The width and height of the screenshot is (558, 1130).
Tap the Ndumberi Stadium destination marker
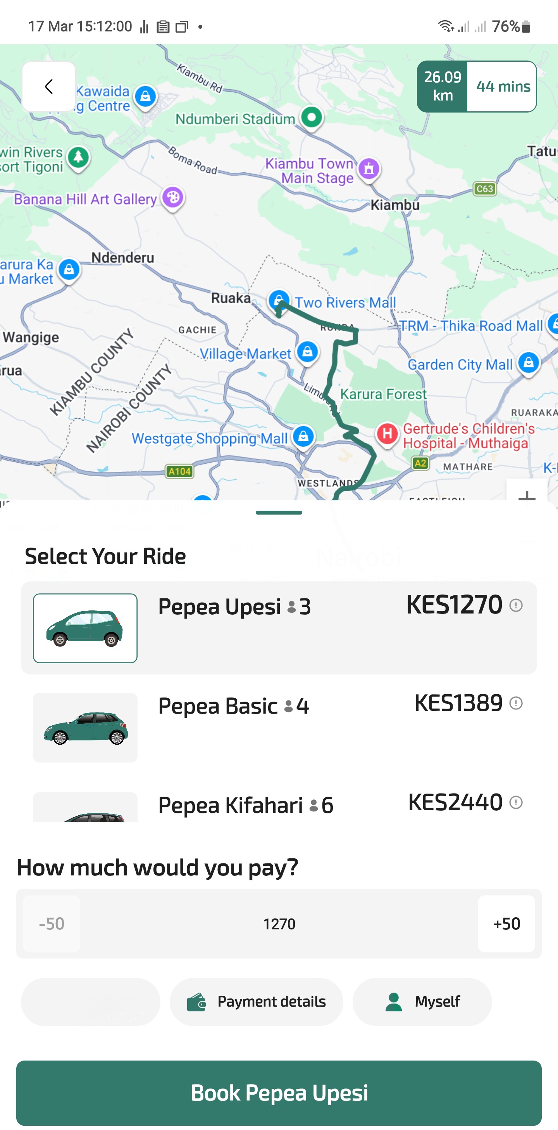[x=312, y=118]
